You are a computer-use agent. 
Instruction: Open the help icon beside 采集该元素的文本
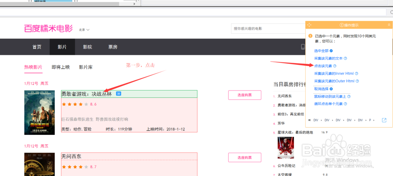(345, 58)
